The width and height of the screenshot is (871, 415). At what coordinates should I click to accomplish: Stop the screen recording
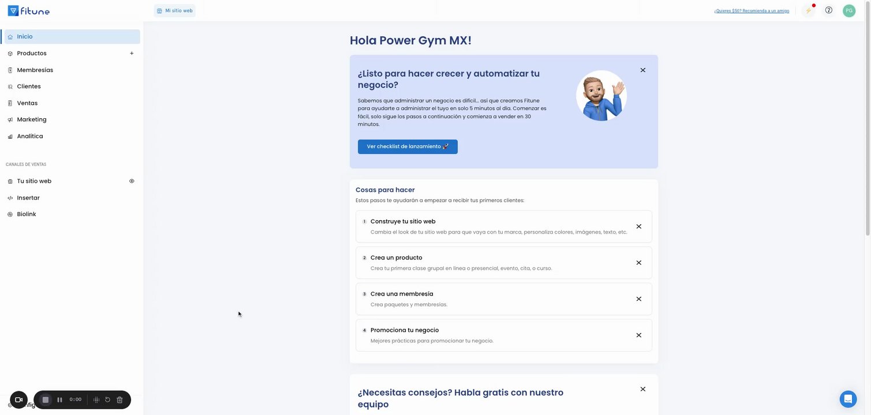(x=46, y=400)
